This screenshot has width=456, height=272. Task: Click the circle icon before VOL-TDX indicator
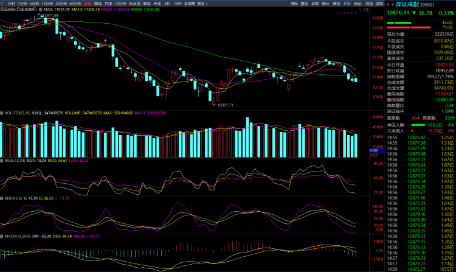(2, 113)
